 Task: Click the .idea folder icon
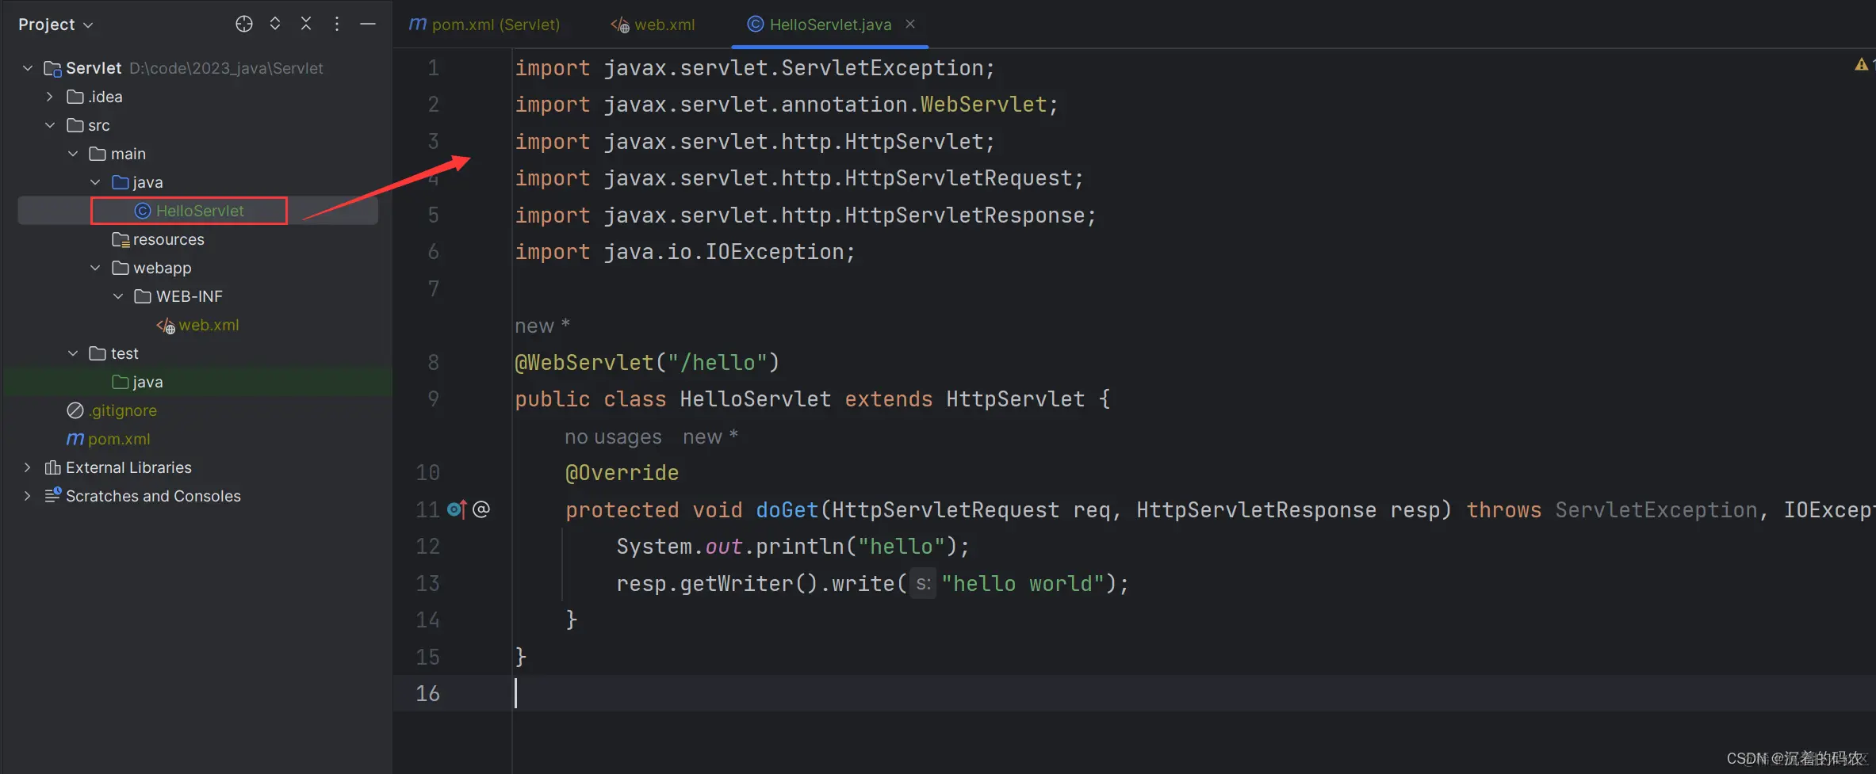click(x=75, y=97)
